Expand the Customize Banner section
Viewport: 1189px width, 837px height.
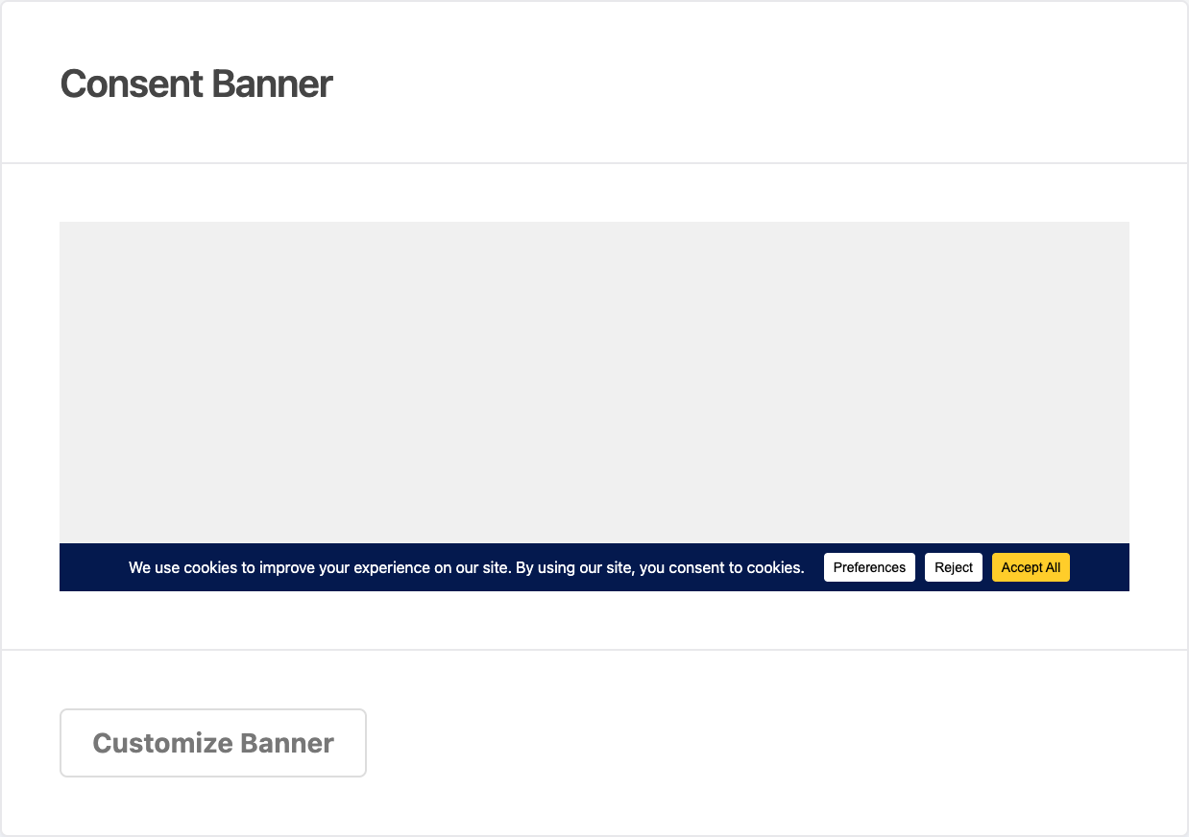click(212, 743)
